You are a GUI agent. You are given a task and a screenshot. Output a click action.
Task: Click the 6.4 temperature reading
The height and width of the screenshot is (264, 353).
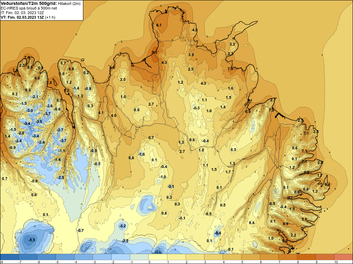point(327,184)
